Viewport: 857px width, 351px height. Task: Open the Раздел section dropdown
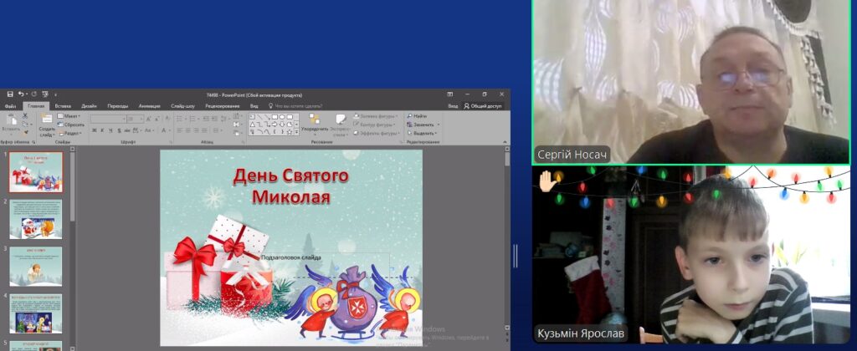69,133
